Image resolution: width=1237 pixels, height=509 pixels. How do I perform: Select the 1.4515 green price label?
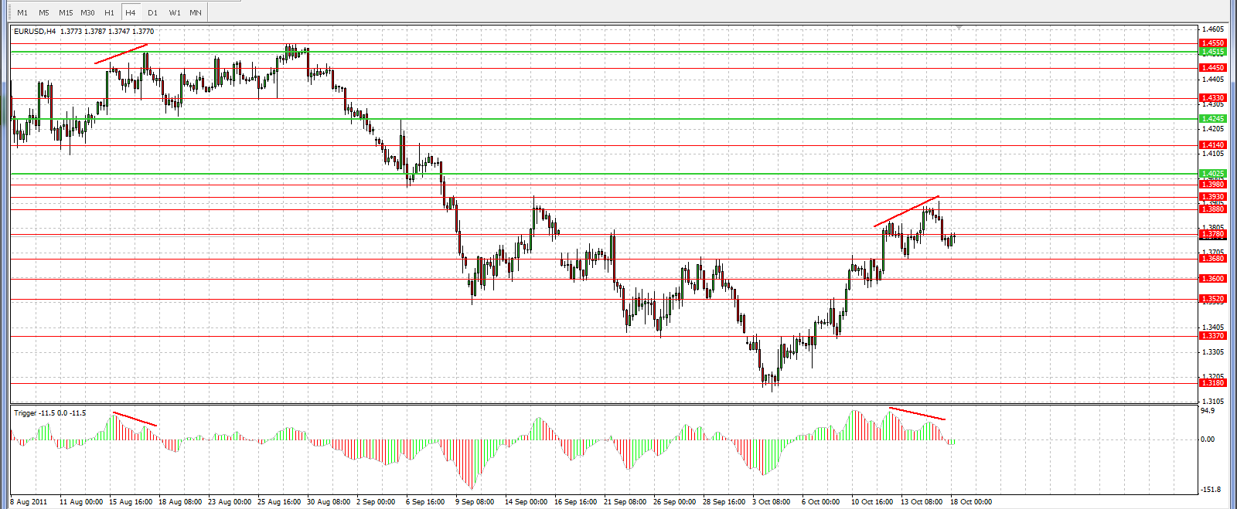tap(1212, 52)
